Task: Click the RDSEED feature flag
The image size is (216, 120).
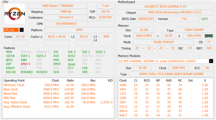Action: click(x=42, y=72)
